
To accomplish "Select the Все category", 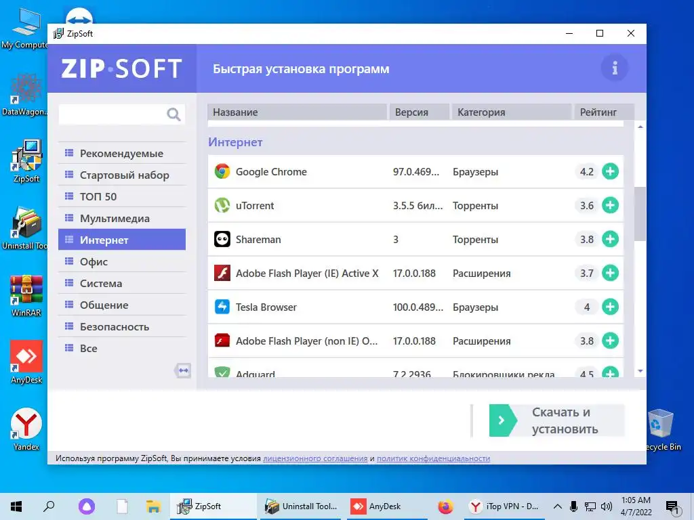I will click(x=122, y=349).
